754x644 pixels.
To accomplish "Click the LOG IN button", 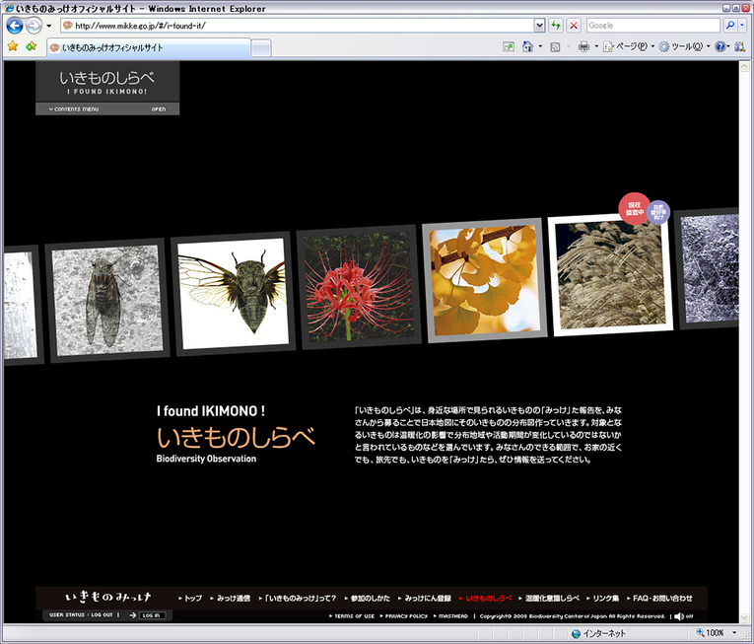I will tap(150, 615).
